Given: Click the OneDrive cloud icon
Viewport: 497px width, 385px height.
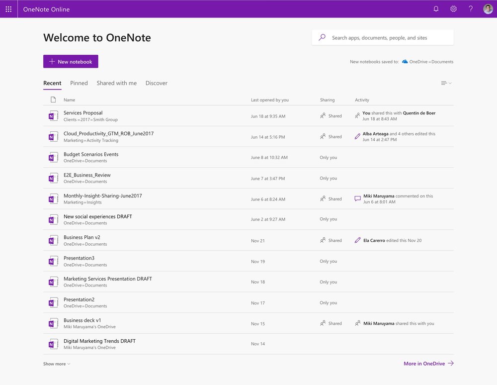Looking at the screenshot, I should coord(405,62).
